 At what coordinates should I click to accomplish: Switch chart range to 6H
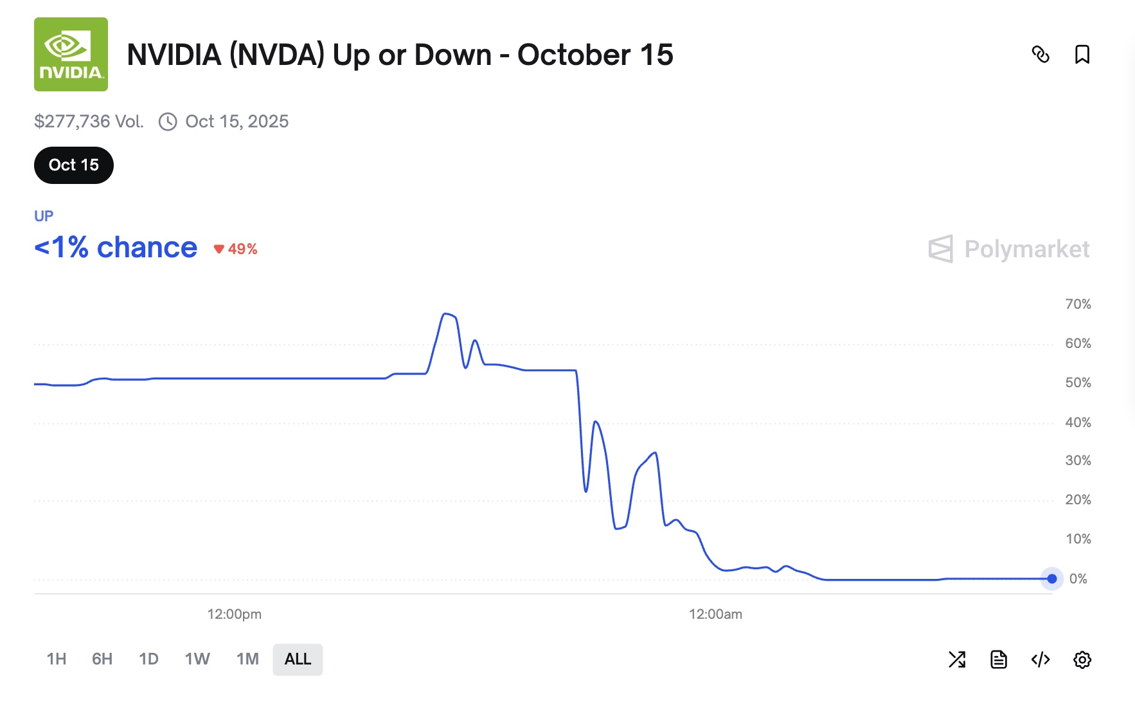pos(102,659)
